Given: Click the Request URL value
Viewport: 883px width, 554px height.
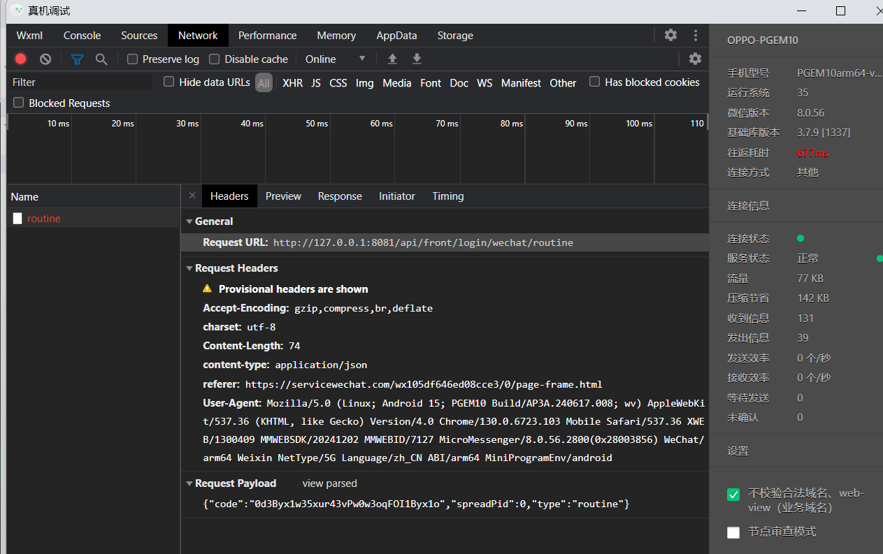Looking at the screenshot, I should point(423,243).
